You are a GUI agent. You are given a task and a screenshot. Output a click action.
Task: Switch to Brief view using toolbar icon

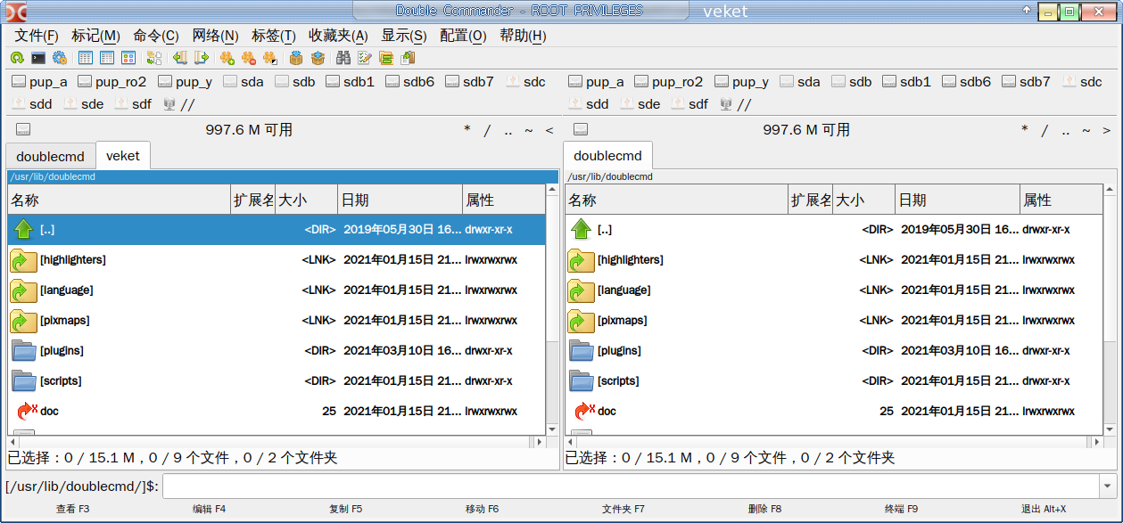[86, 59]
